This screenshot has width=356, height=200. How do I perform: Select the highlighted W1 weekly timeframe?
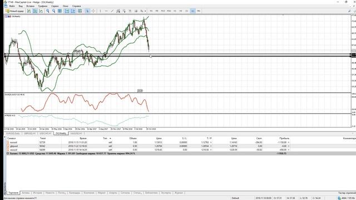(x=192, y=11)
